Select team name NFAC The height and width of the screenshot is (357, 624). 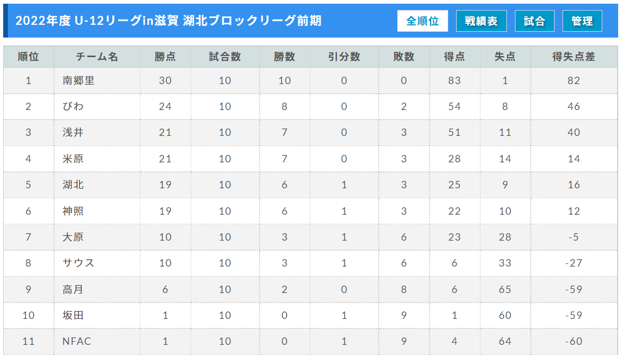tap(77, 341)
